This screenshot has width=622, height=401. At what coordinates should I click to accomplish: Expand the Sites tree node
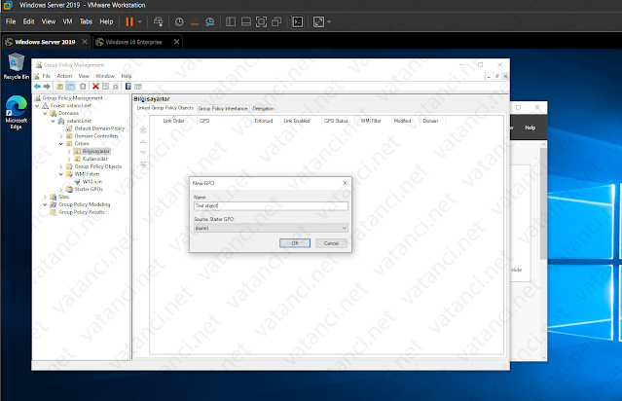(46, 196)
